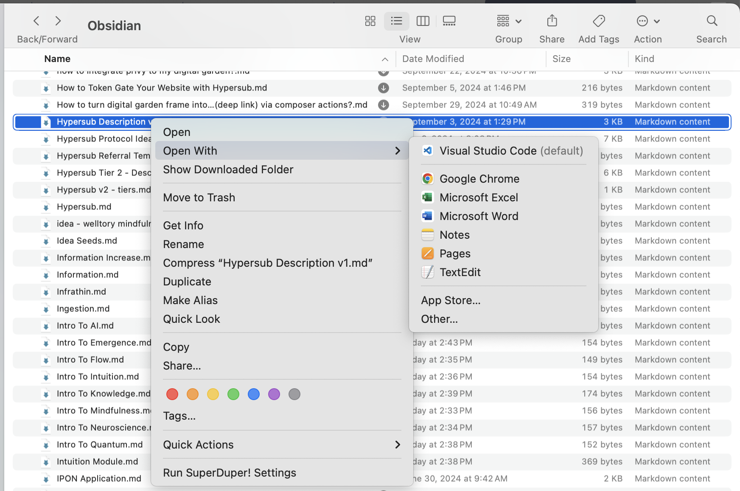Sort by Date Modified column

click(x=433, y=59)
